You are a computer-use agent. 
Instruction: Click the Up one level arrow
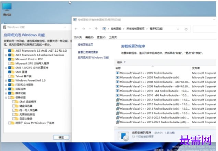point(96,29)
